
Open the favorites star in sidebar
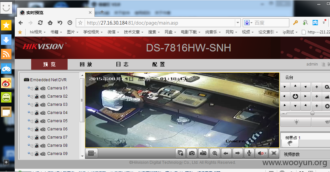[6, 26]
